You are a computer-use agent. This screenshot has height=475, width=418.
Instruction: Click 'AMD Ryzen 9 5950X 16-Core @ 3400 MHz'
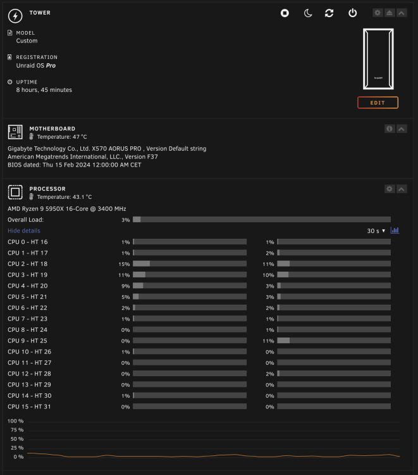click(x=67, y=209)
